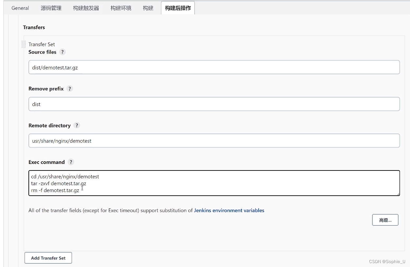The width and height of the screenshot is (410, 267).
Task: Switch to the General tab
Action: pyautogui.click(x=20, y=8)
